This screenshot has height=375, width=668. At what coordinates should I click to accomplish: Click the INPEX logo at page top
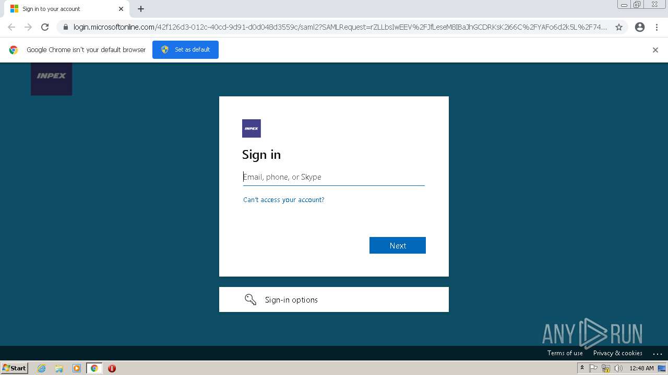[51, 79]
